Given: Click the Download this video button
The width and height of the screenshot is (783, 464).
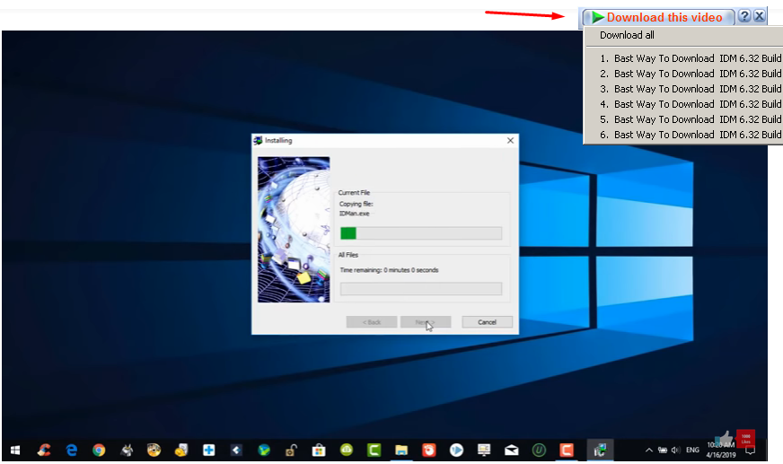Looking at the screenshot, I should point(658,17).
